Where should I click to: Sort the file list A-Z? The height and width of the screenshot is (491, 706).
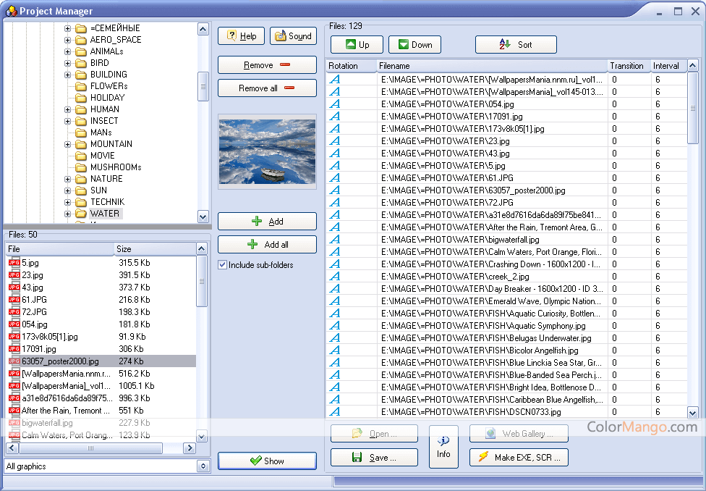516,45
